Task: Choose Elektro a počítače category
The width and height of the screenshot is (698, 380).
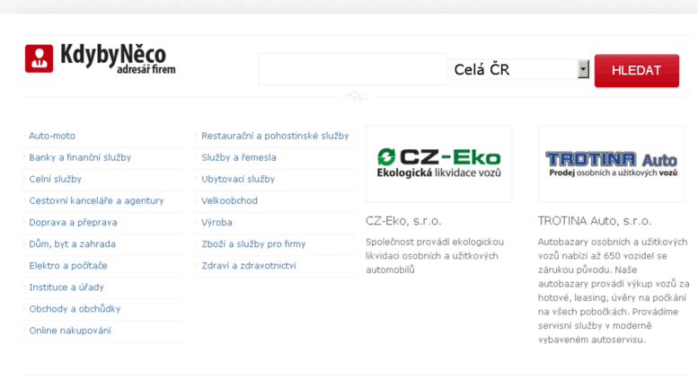Action: click(x=68, y=266)
